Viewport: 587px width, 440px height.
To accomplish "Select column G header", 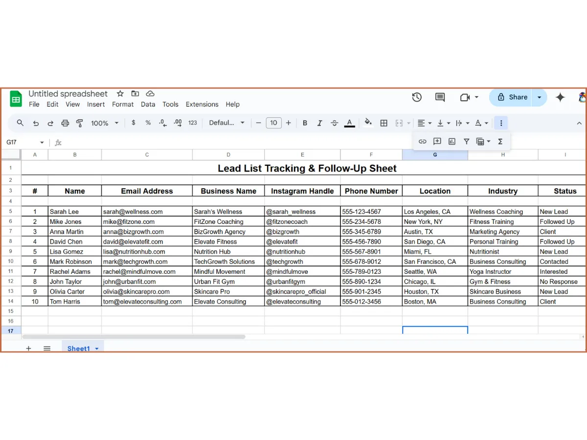I will [435, 154].
